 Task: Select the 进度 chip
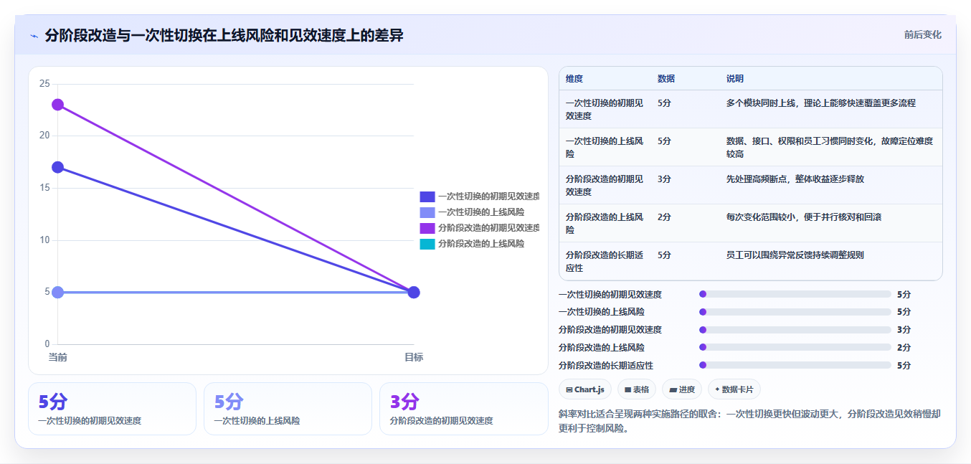682,389
